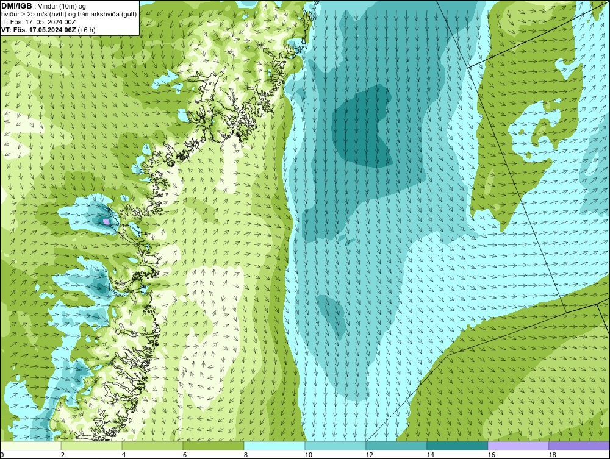Click the 8–10 m/s light cyan legend swatch

pos(274,446)
